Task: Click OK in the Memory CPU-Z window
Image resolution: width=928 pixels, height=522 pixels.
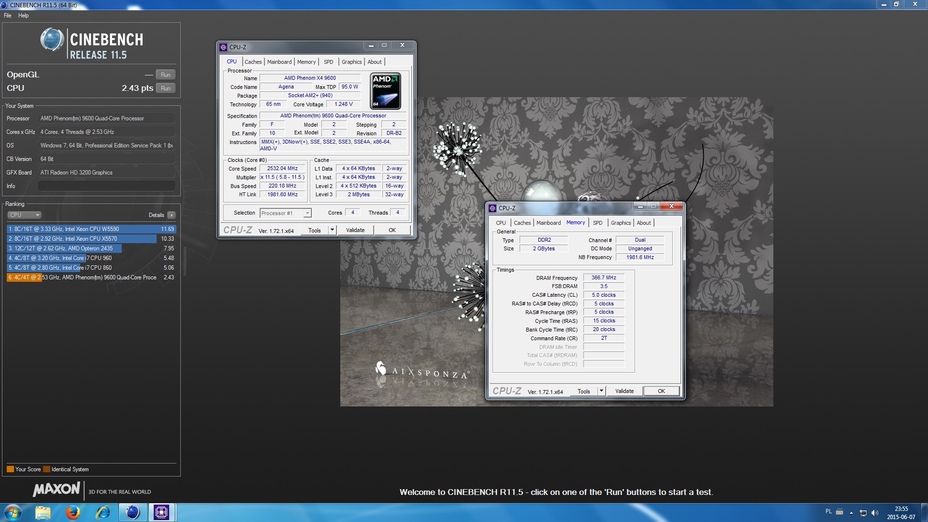Action: tap(662, 391)
